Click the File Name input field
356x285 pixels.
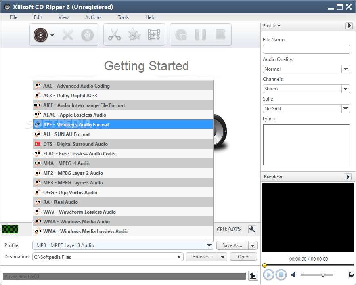(306, 49)
